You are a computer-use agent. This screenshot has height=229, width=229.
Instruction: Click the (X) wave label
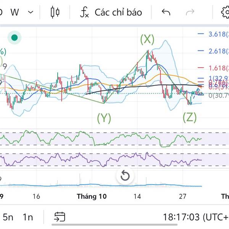tap(147, 39)
